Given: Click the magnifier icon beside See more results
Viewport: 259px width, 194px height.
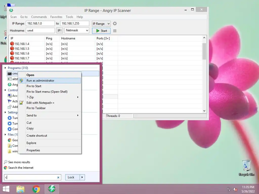Looking at the screenshot, I should 6,162.
